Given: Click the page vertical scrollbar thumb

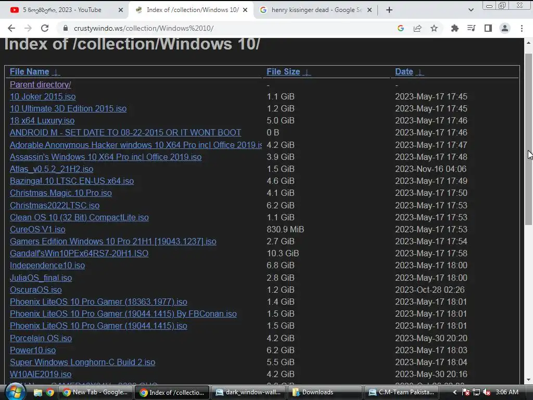Looking at the screenshot, I should click(x=528, y=139).
